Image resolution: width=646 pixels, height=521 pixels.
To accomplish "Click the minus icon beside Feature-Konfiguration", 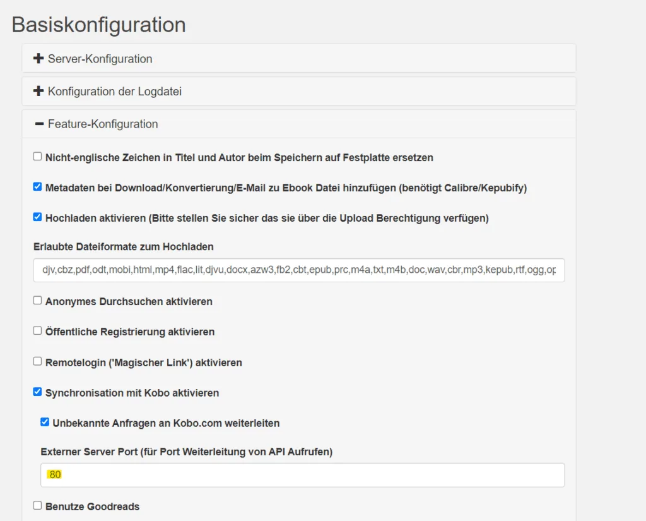I will pyautogui.click(x=39, y=124).
